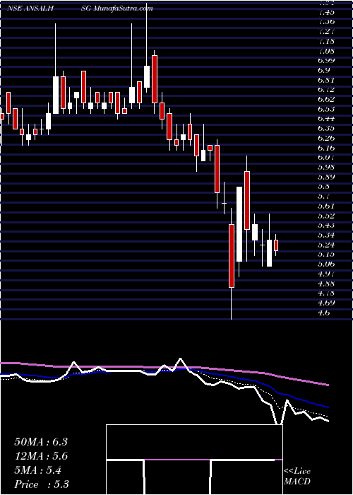The image size is (353, 495).
Task: Click the 5.98 price axis label
Action: pos(326,168)
